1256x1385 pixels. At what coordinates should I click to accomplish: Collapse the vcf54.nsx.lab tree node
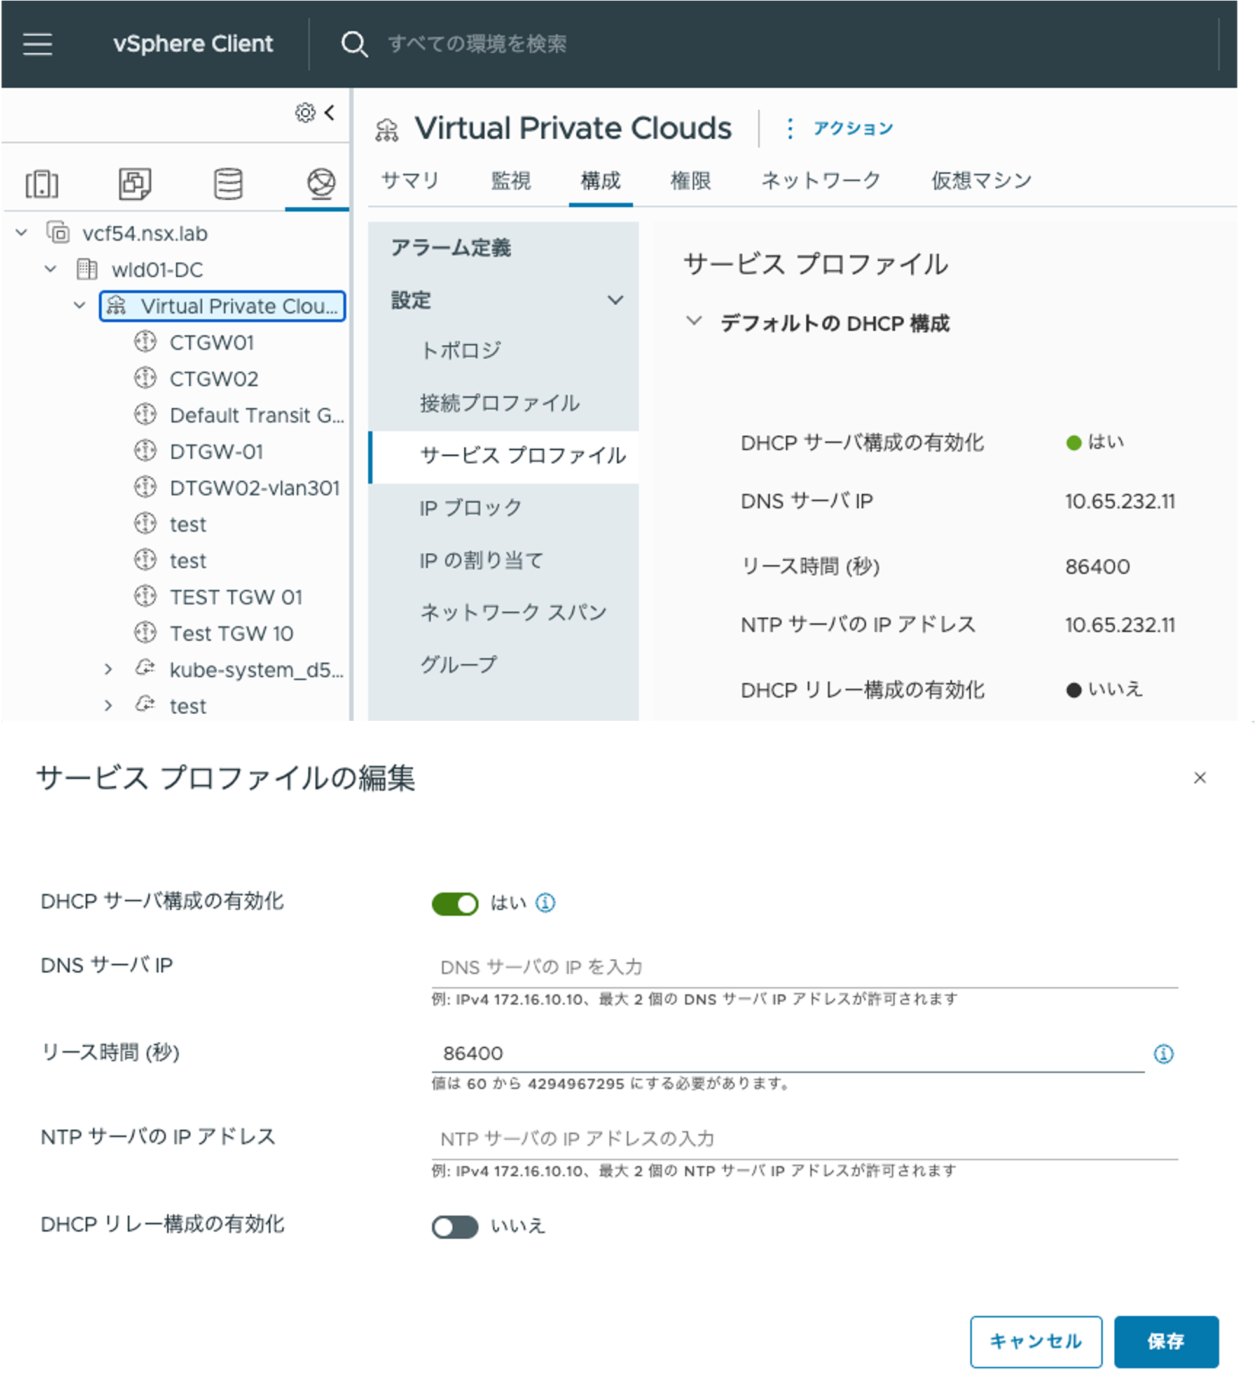(22, 233)
